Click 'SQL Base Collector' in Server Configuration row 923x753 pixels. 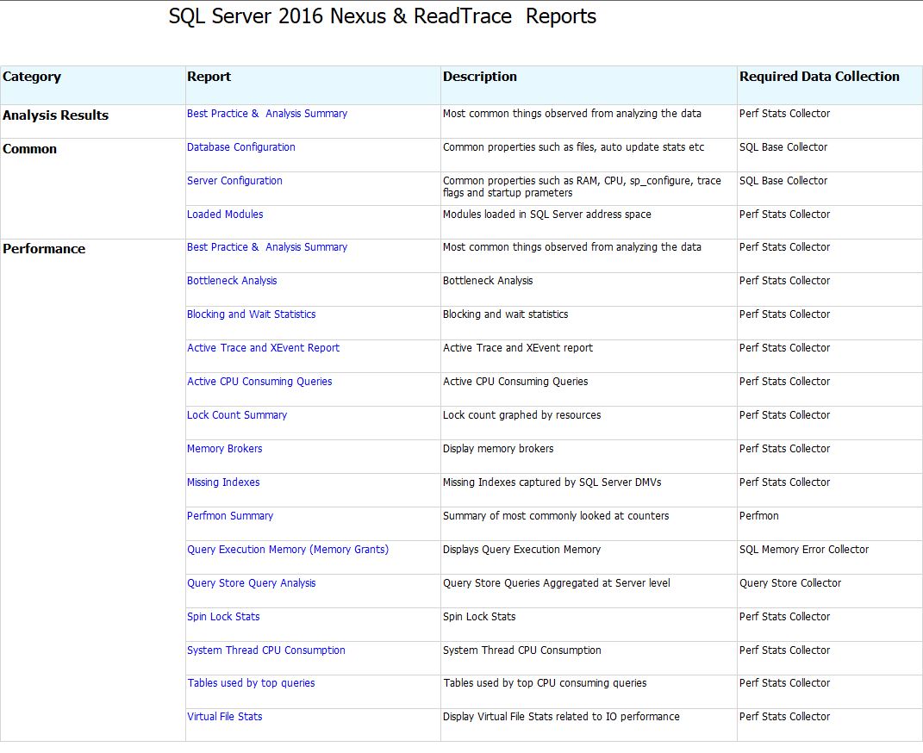(x=783, y=181)
